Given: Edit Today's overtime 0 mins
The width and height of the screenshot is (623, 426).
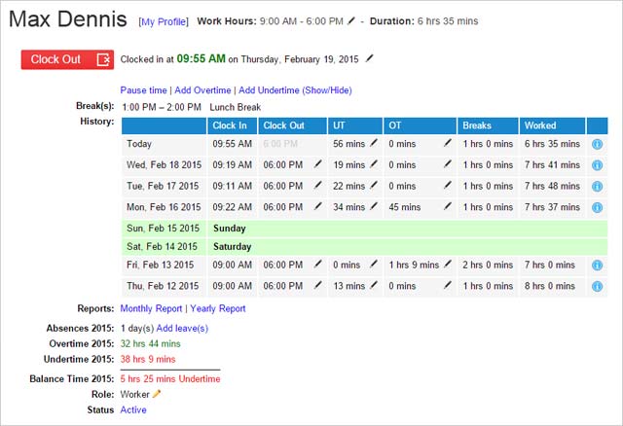Looking at the screenshot, I should point(448,143).
